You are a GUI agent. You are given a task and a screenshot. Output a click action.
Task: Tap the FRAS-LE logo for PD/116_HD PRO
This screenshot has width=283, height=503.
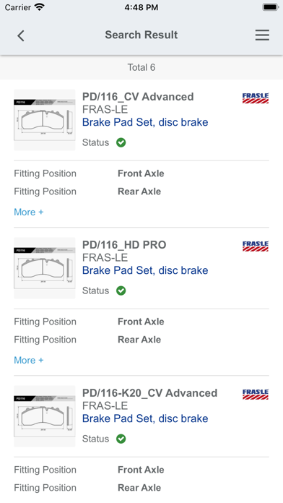click(256, 246)
